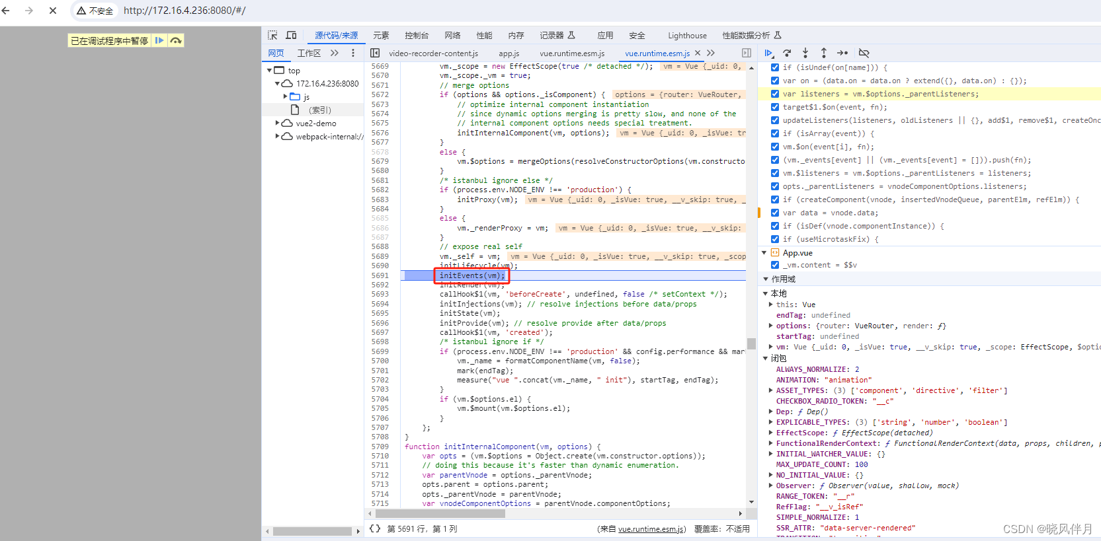Uncheck breakpoint 'var listeners = vm.$options'
Screen dimensions: 1101x541
coord(775,94)
